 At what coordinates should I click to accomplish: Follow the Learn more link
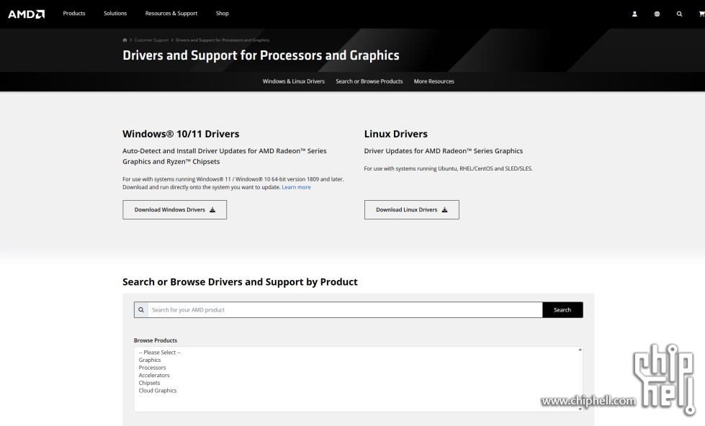[296, 187]
